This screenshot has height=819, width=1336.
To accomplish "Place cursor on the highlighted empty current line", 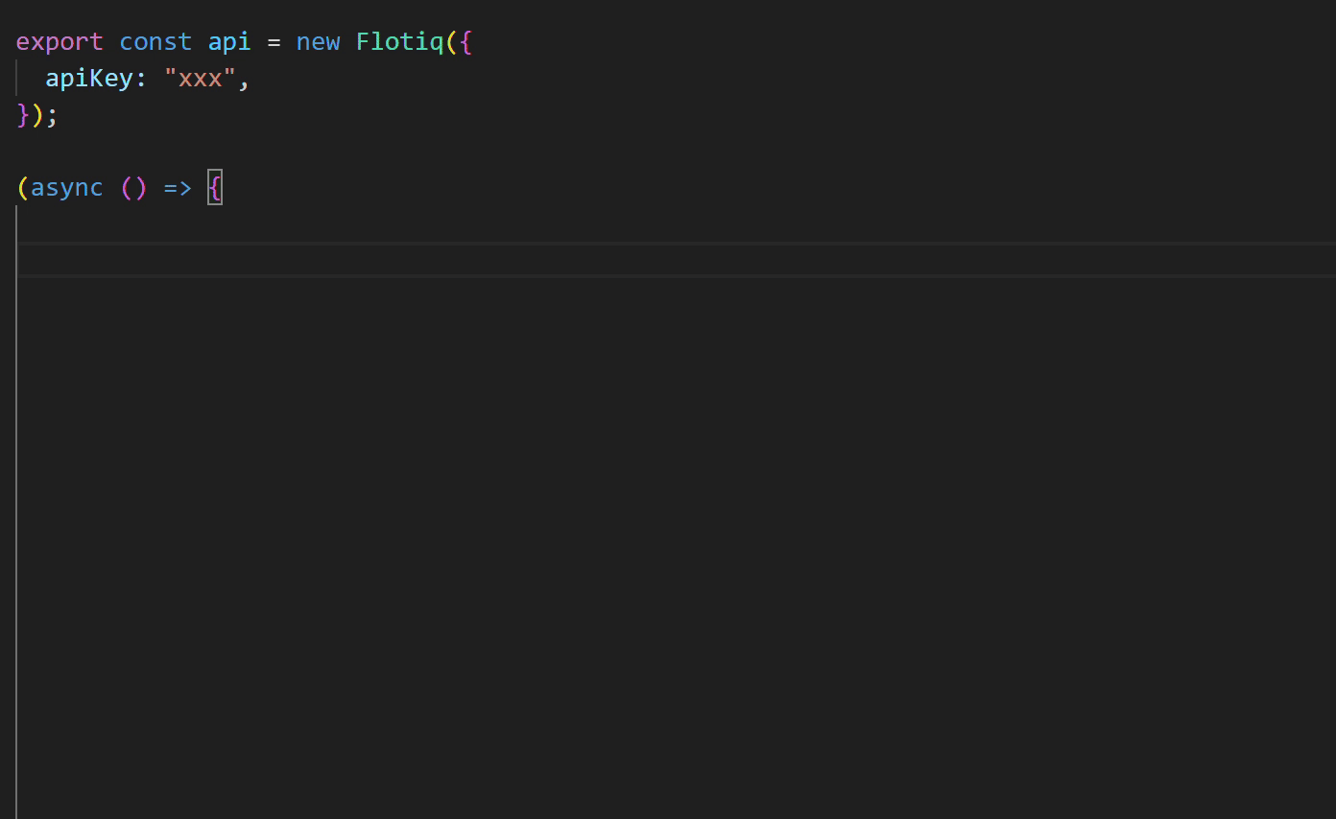I will coord(677,260).
